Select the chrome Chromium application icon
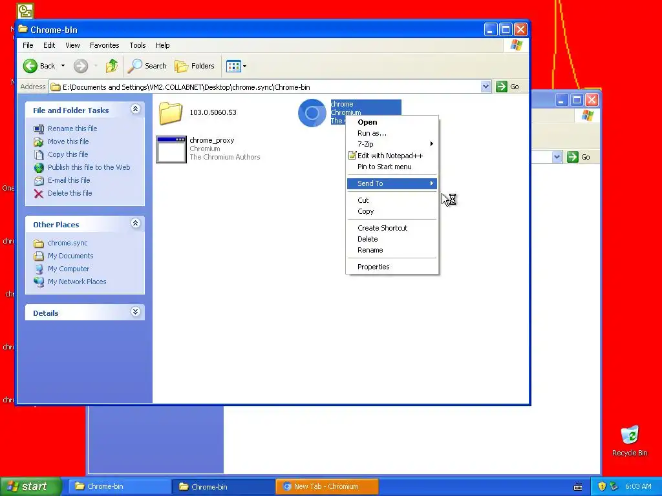The image size is (662, 496). pyautogui.click(x=312, y=113)
